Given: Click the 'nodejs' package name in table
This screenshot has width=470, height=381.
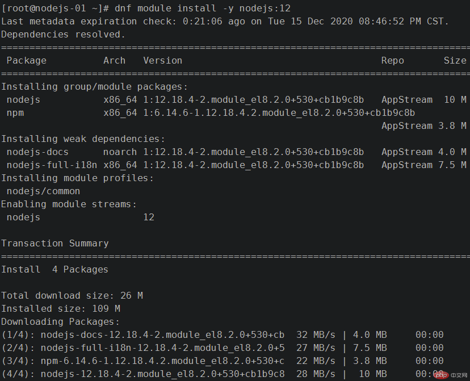Looking at the screenshot, I should [x=23, y=100].
